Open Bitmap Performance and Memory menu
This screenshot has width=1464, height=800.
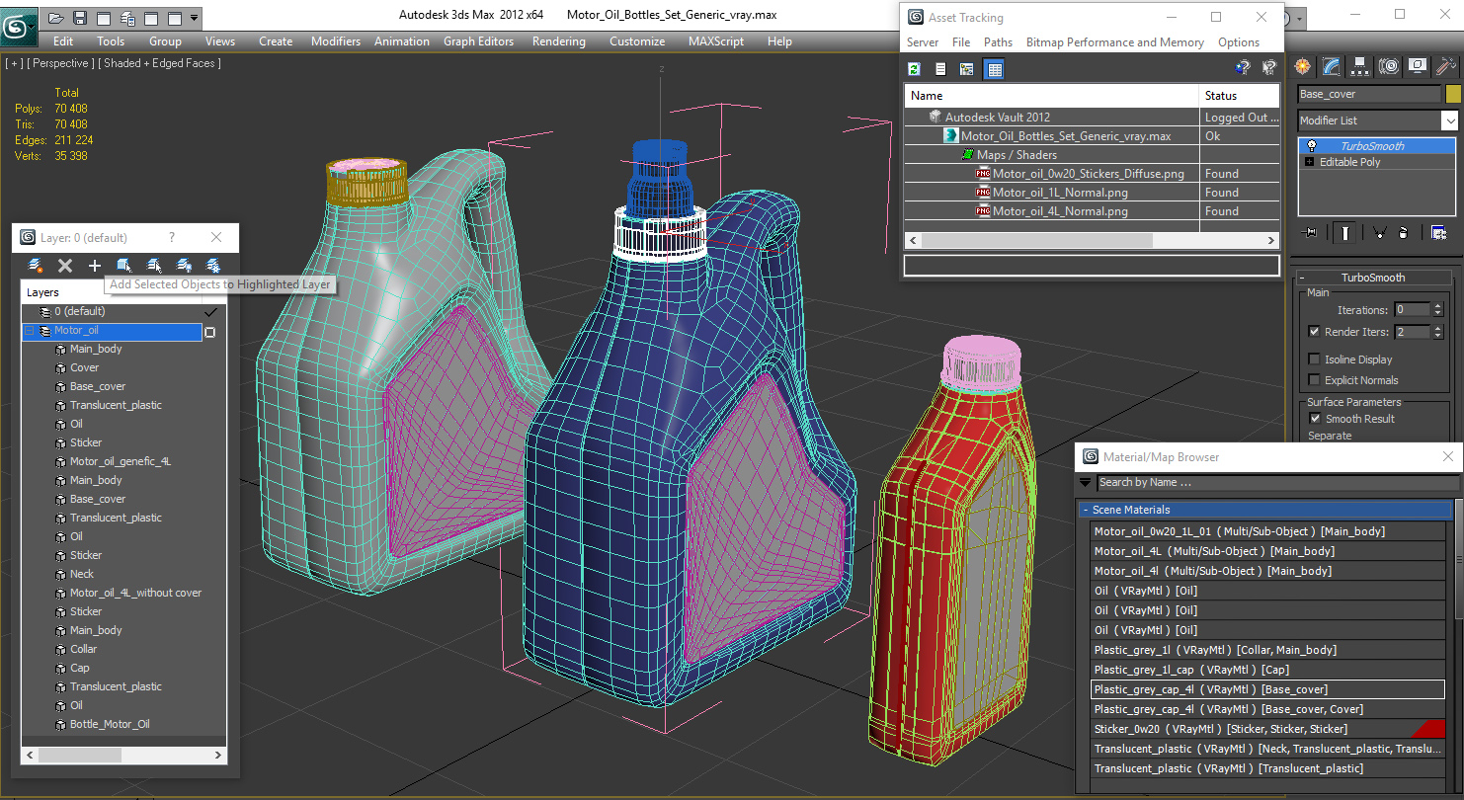pyautogui.click(x=1114, y=42)
